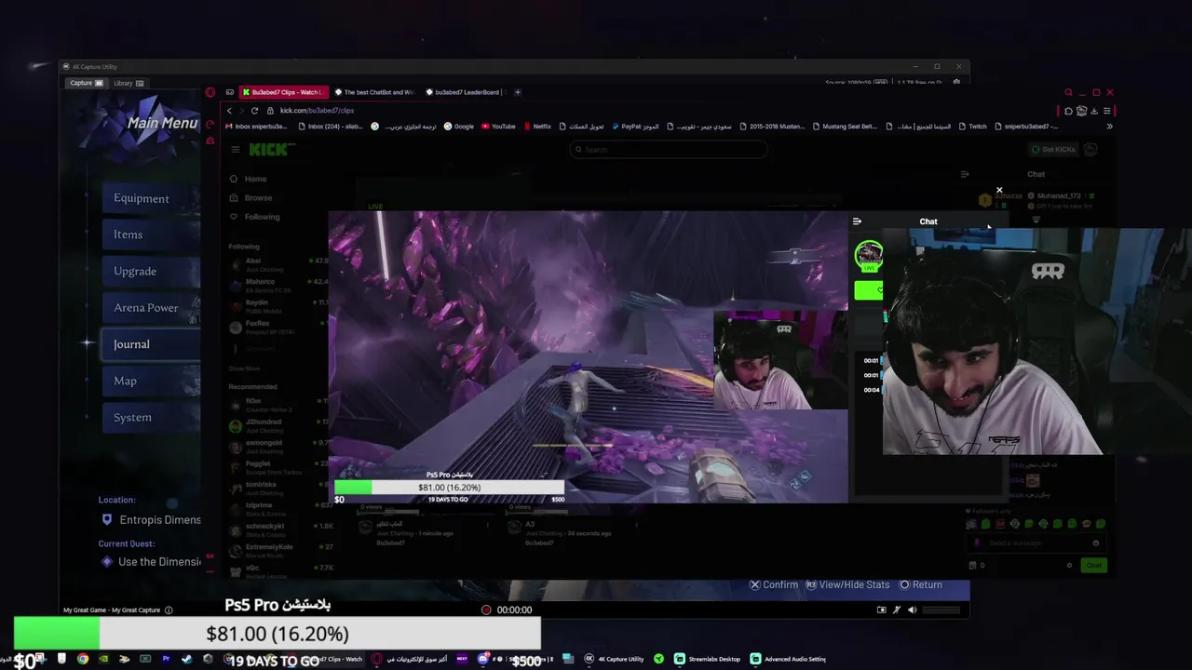This screenshot has width=1192, height=670.
Task: Open the YouTube bookmark
Action: point(498,127)
